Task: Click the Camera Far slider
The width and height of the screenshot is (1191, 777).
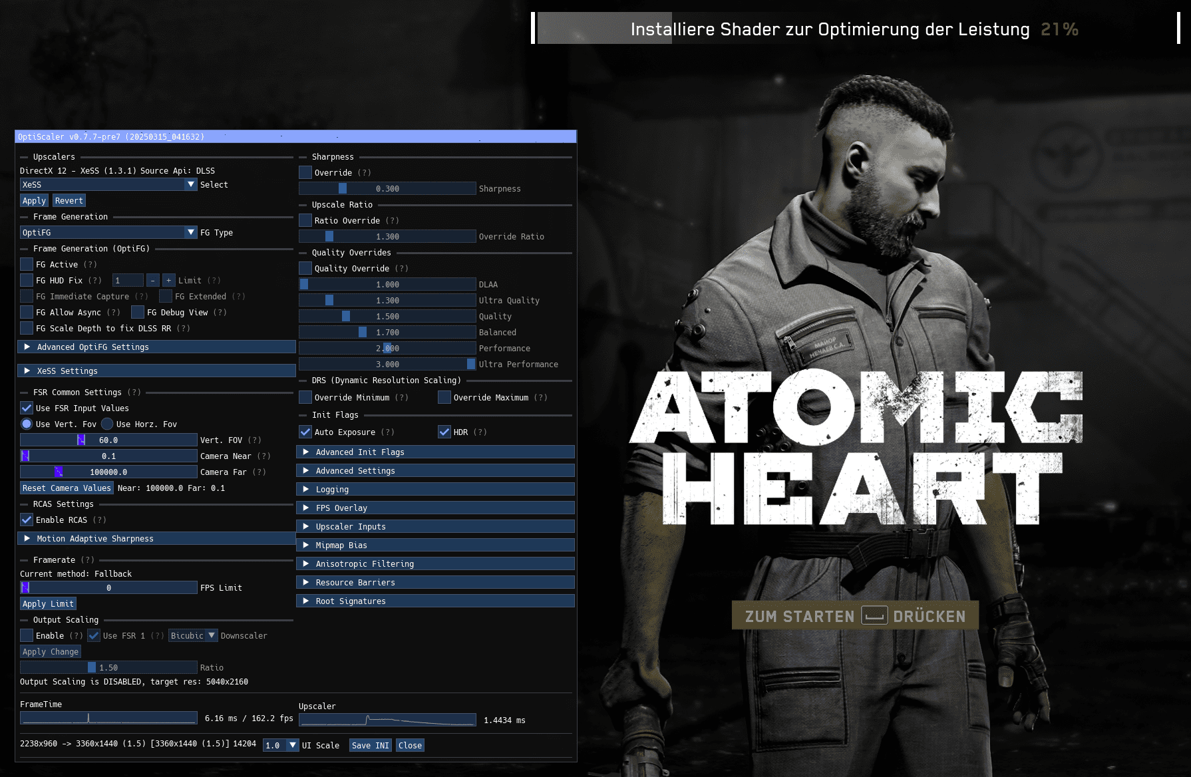Action: coord(108,472)
